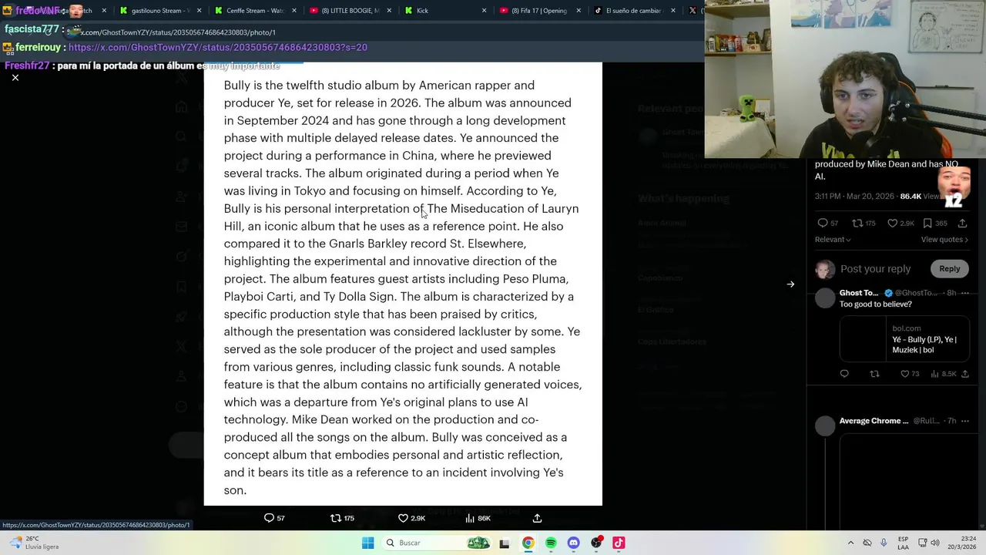
Task: Open Ghost Town avatar in reply thread
Action: (825, 298)
